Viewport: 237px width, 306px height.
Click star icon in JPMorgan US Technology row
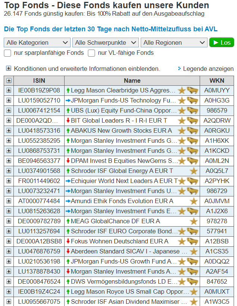coord(181,101)
